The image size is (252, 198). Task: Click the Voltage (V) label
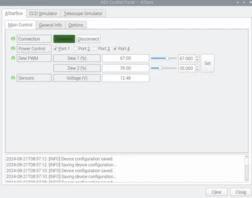tap(77, 78)
